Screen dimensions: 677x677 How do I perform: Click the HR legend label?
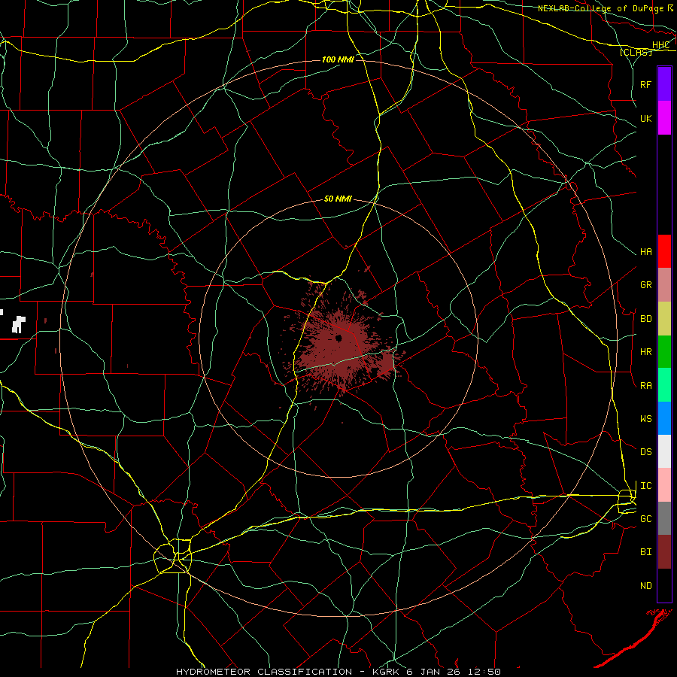pyautogui.click(x=646, y=352)
